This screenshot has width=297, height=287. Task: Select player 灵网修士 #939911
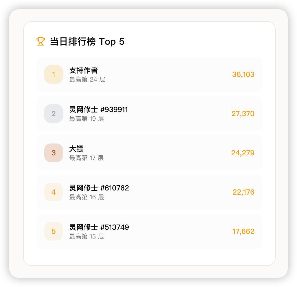(x=98, y=110)
